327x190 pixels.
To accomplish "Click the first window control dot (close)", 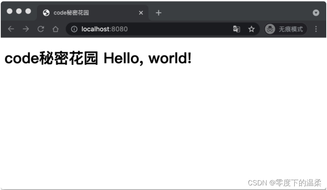I will 10,11.
